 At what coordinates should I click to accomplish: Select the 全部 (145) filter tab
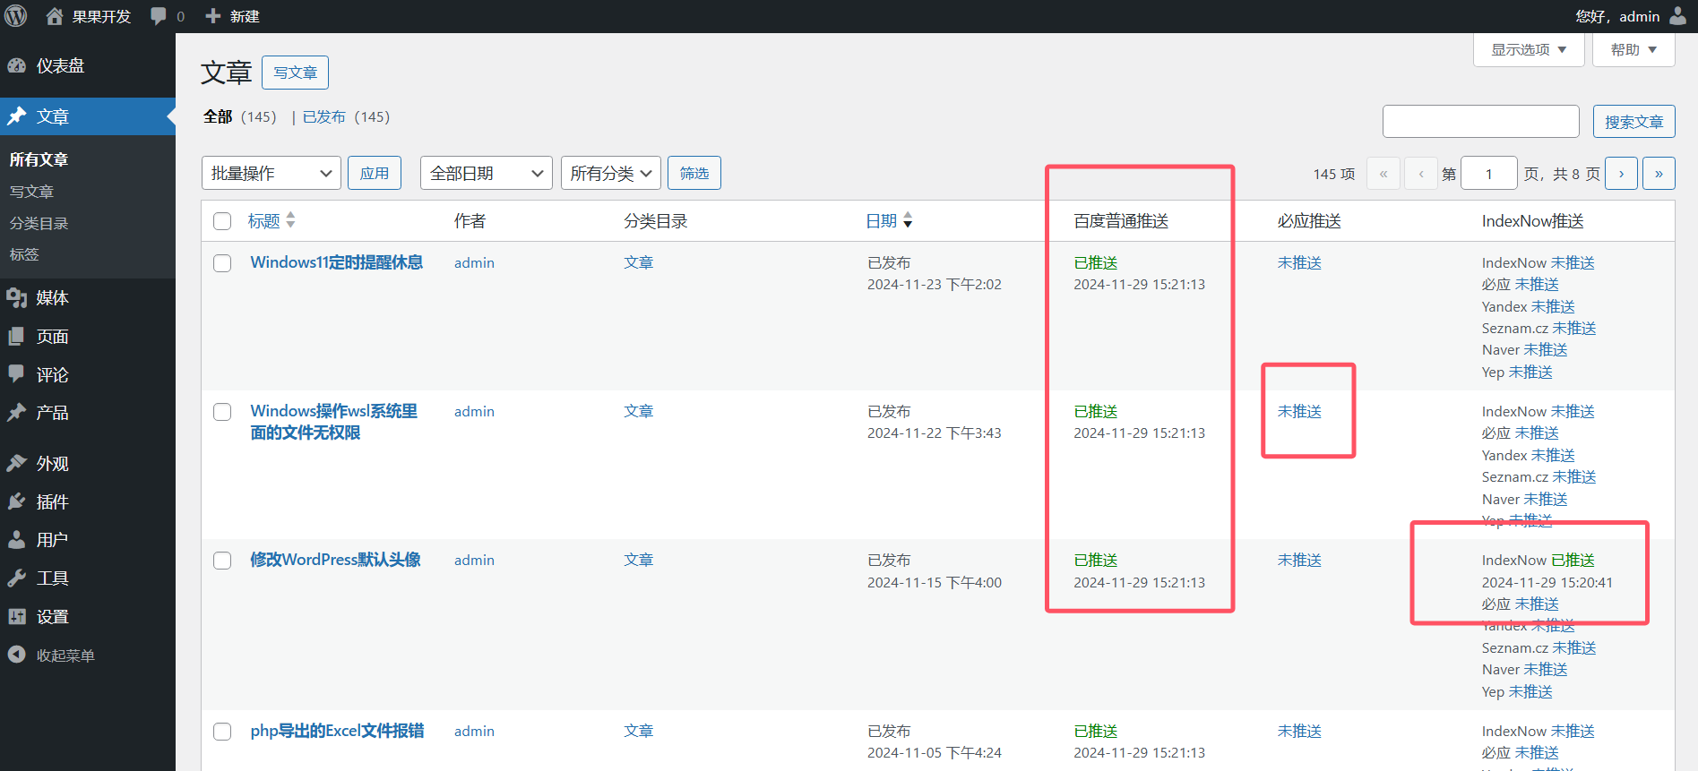pyautogui.click(x=239, y=116)
